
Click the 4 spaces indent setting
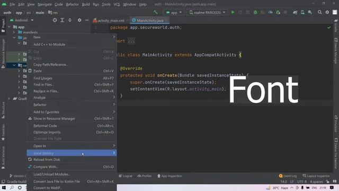pos(316,181)
